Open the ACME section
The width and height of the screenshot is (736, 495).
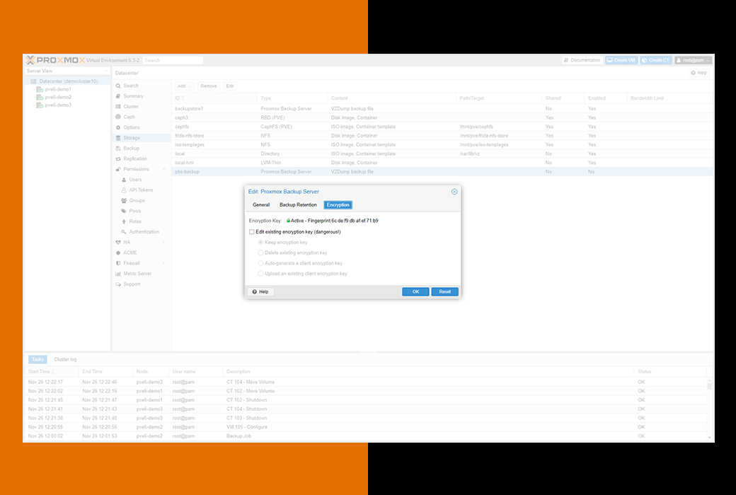[126, 252]
